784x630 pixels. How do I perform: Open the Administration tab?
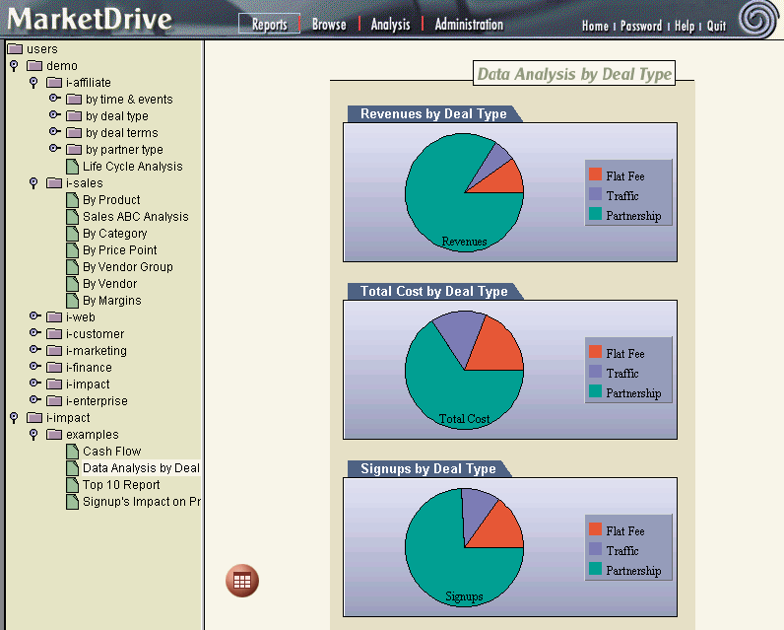tap(469, 24)
